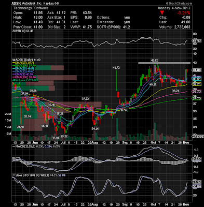
Task: Click the 34.95 August low annotation
Action: coord(95,129)
